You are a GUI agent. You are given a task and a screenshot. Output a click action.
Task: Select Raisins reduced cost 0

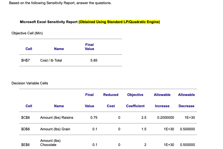click(x=119, y=118)
